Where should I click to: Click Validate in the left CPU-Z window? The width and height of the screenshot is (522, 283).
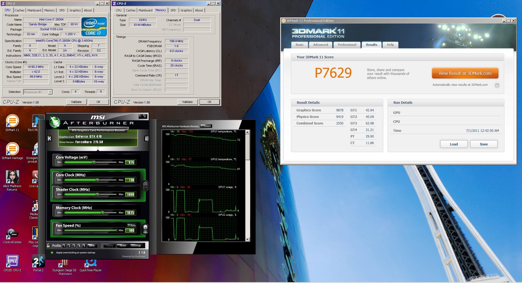[76, 102]
